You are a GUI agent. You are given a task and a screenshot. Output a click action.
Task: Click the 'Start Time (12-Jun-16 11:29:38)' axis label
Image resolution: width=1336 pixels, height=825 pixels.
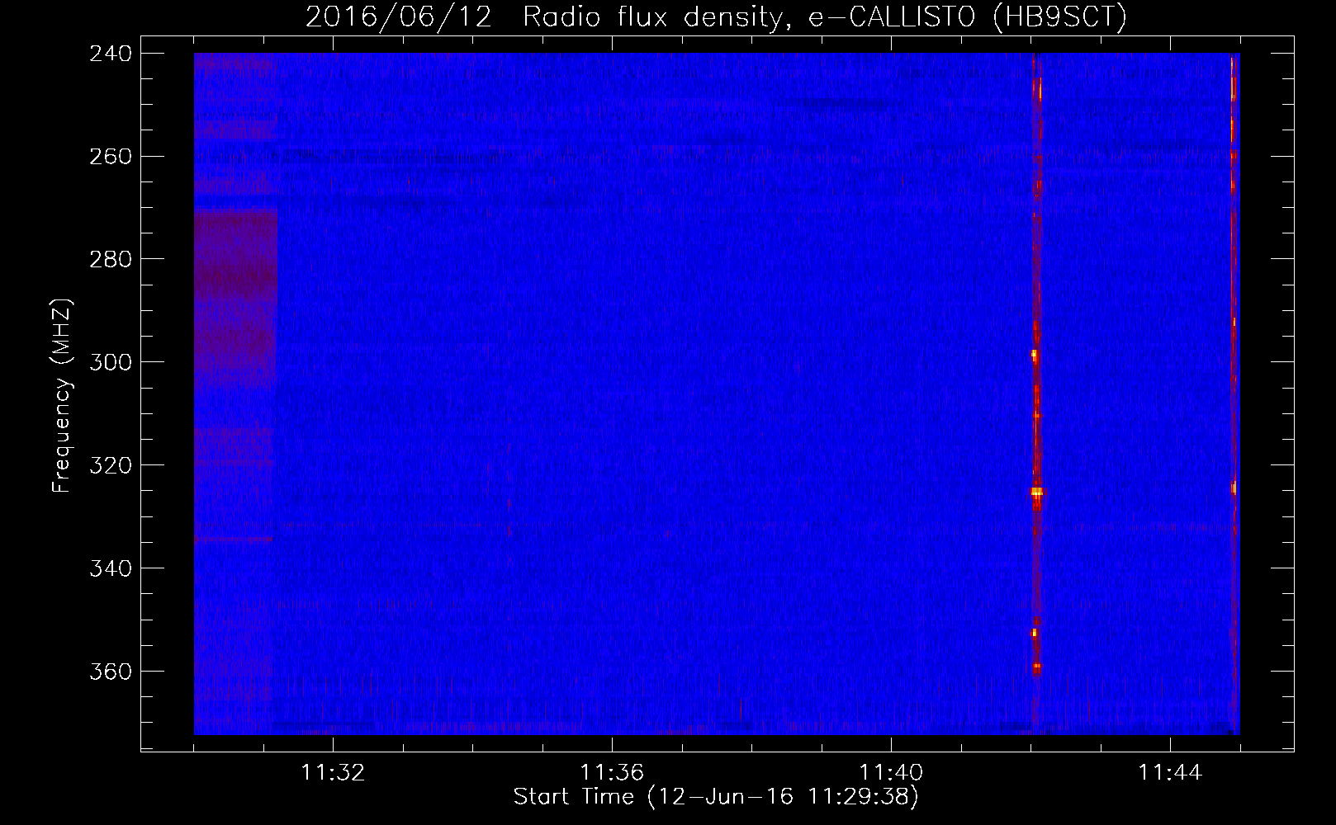716,797
